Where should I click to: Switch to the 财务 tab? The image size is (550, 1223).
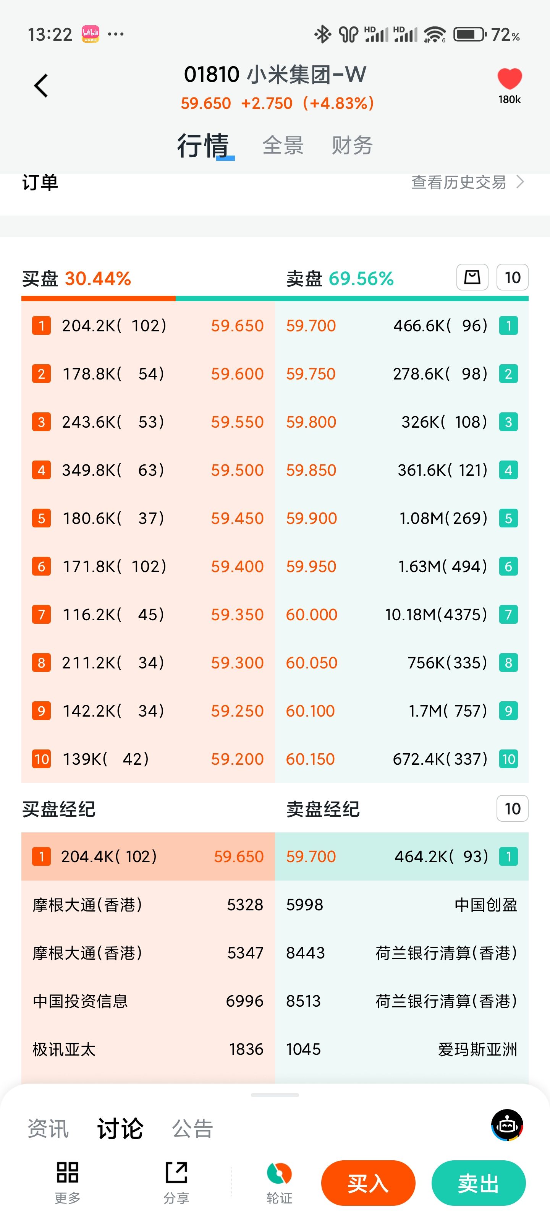(352, 145)
